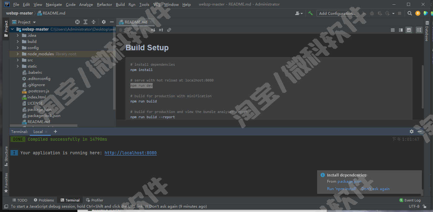Expand the config folder
This screenshot has width=433, height=212.
[x=18, y=48]
